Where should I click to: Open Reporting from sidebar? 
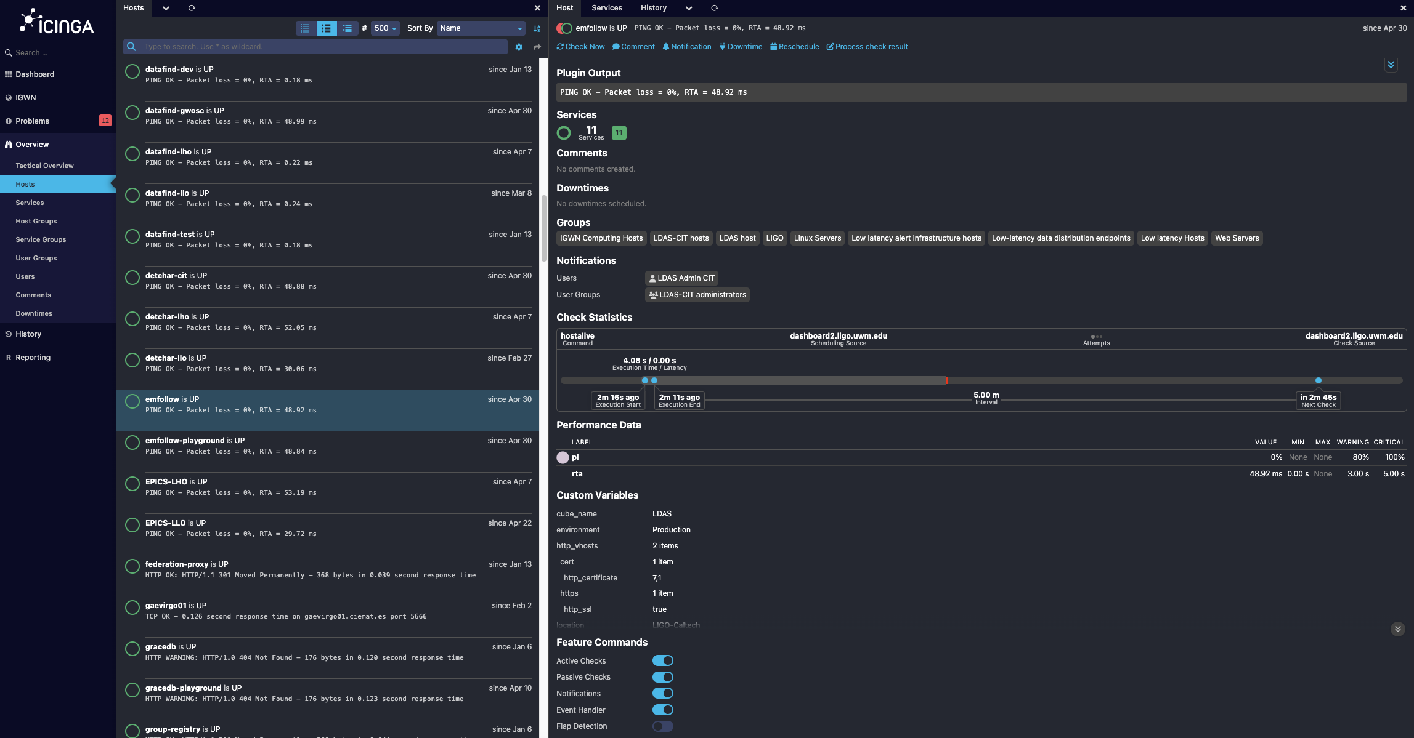(x=33, y=358)
